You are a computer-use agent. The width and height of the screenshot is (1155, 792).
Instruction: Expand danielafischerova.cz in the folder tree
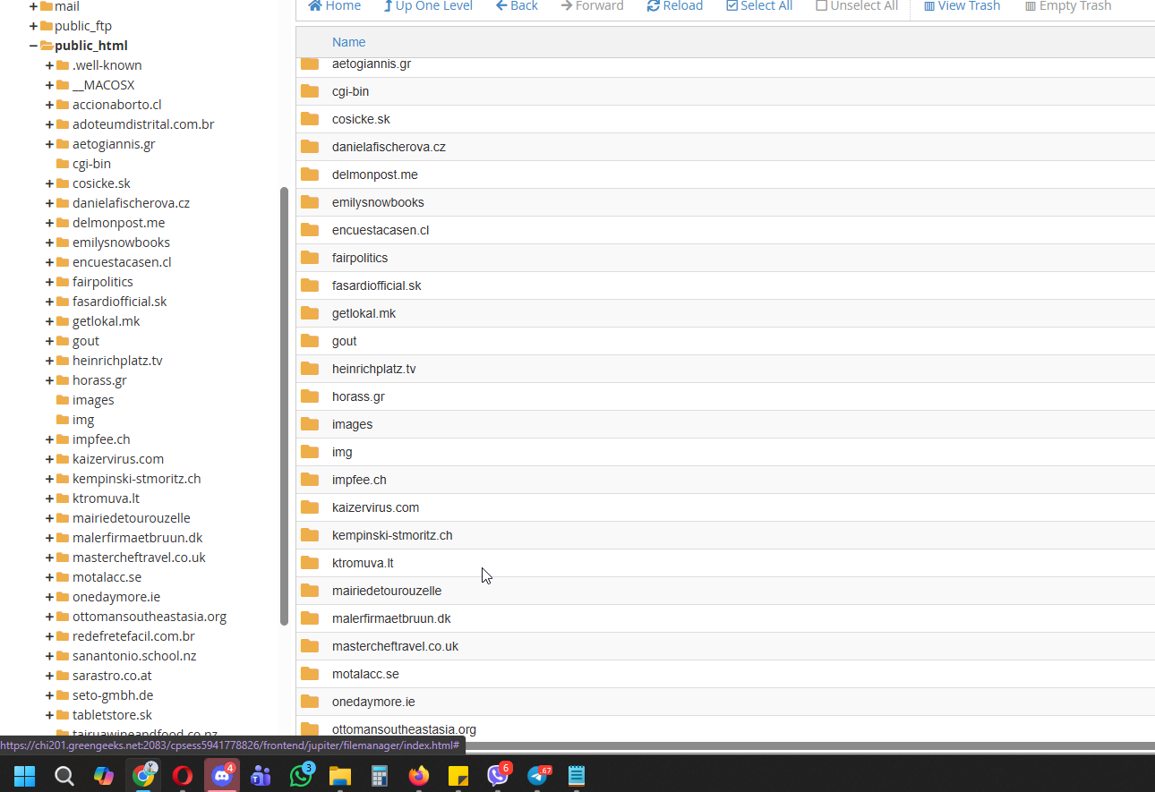[x=50, y=203]
